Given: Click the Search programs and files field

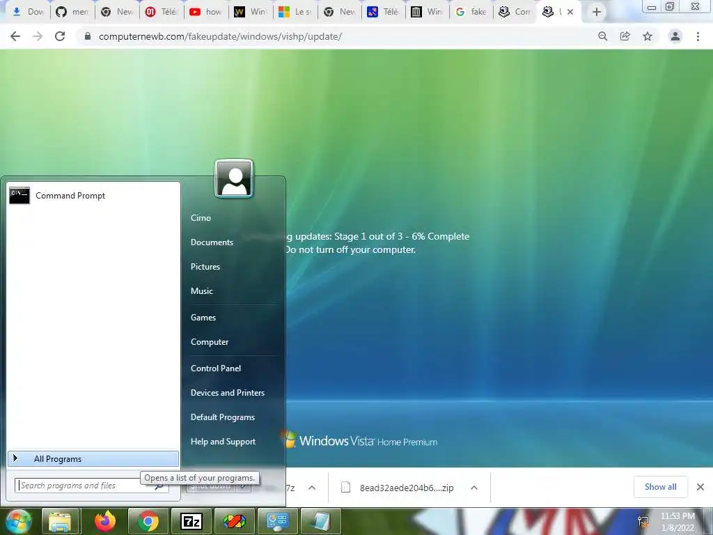Looking at the screenshot, I should point(86,486).
